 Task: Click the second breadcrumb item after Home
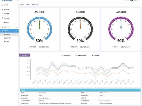pos(28,5)
